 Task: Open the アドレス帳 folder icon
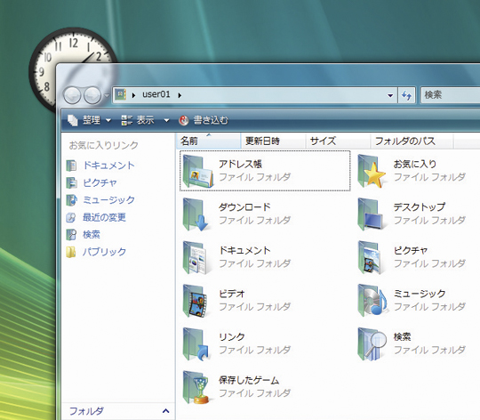[197, 171]
